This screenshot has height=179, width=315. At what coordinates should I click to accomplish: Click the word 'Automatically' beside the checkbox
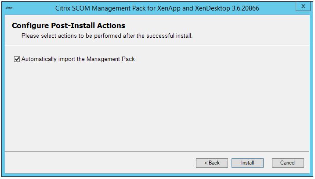[x=39, y=59]
